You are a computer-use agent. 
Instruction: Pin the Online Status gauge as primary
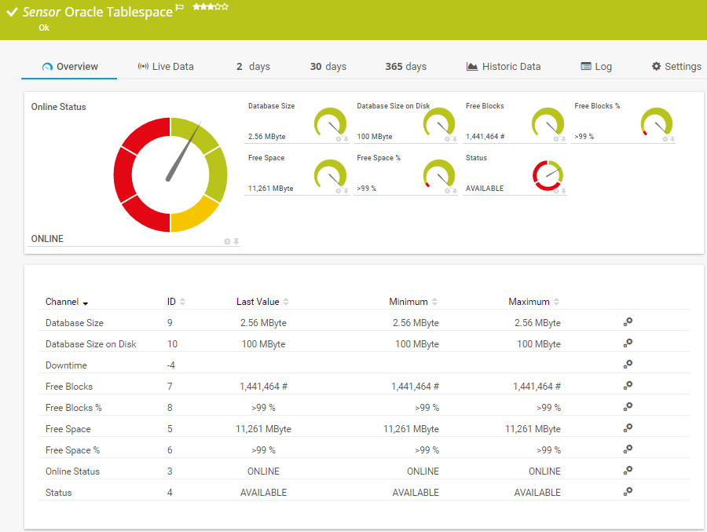click(236, 241)
